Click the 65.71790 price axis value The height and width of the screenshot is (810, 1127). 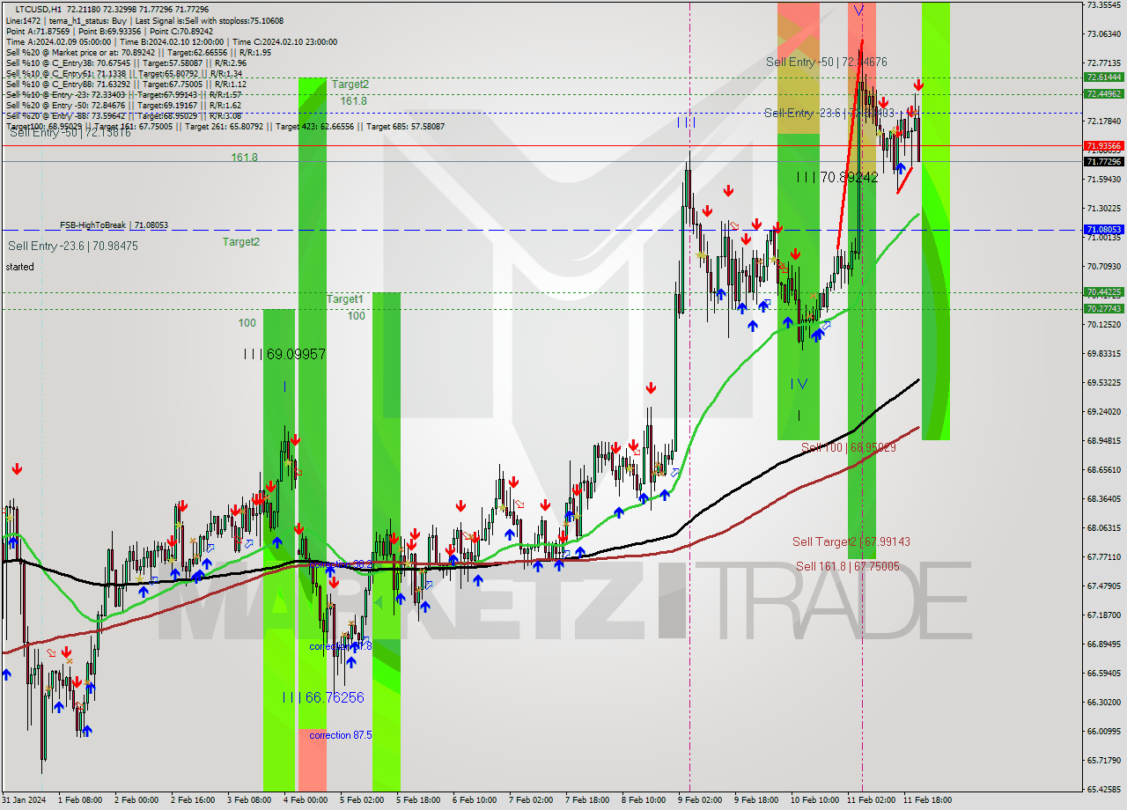(x=1103, y=761)
